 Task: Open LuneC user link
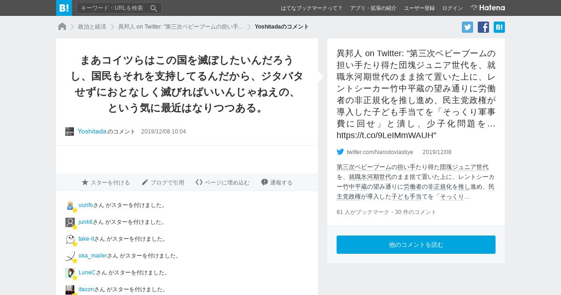coord(87,273)
